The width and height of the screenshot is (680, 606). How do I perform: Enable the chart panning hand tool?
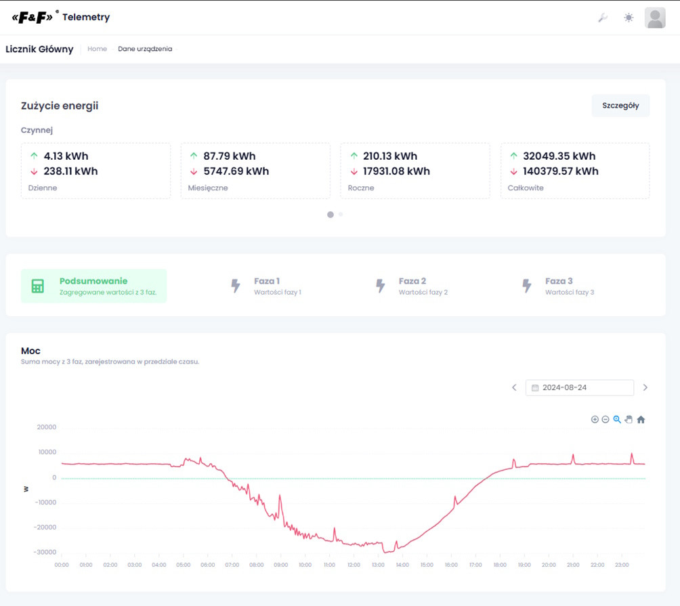(629, 420)
